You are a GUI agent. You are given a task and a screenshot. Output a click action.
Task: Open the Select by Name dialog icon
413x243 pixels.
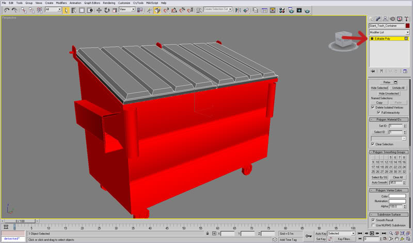(74, 10)
